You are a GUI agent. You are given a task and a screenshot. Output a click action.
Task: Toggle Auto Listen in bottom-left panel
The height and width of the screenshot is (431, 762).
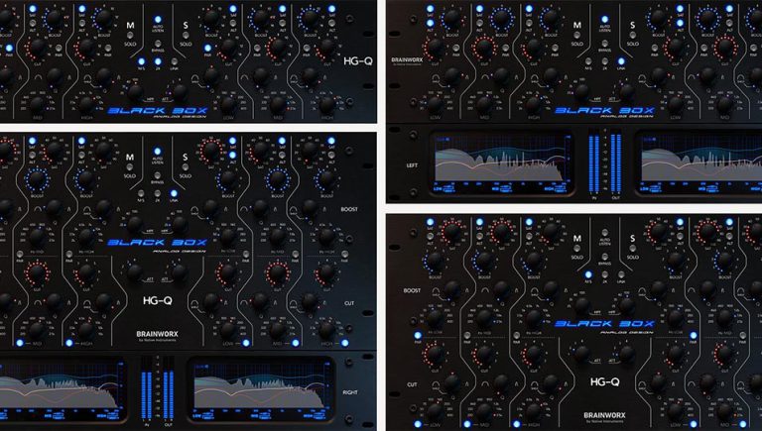point(158,152)
